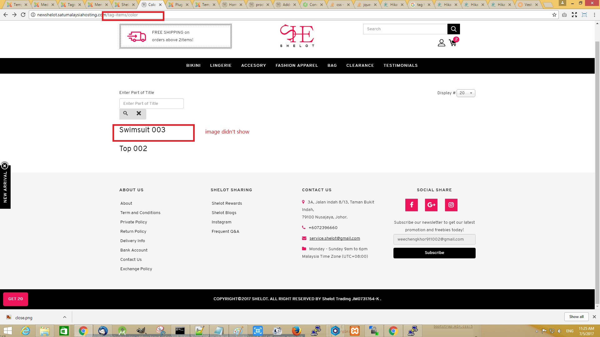This screenshot has width=600, height=337.
Task: Open the Swimsuit 003 item link
Action: point(142,130)
